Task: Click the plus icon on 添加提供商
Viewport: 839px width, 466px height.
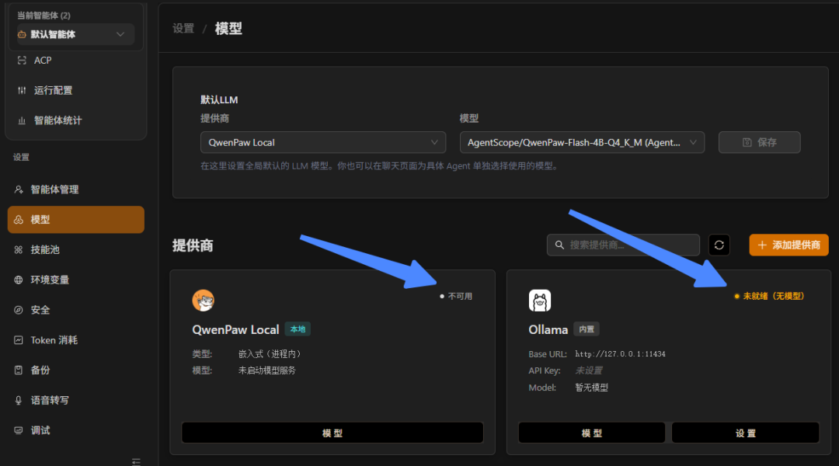Action: [x=762, y=245]
